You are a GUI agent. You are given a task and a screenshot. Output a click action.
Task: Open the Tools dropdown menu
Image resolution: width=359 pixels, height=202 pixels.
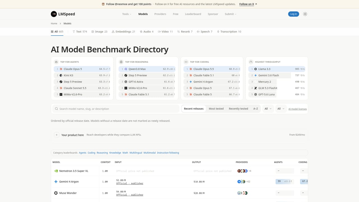pos(127,14)
